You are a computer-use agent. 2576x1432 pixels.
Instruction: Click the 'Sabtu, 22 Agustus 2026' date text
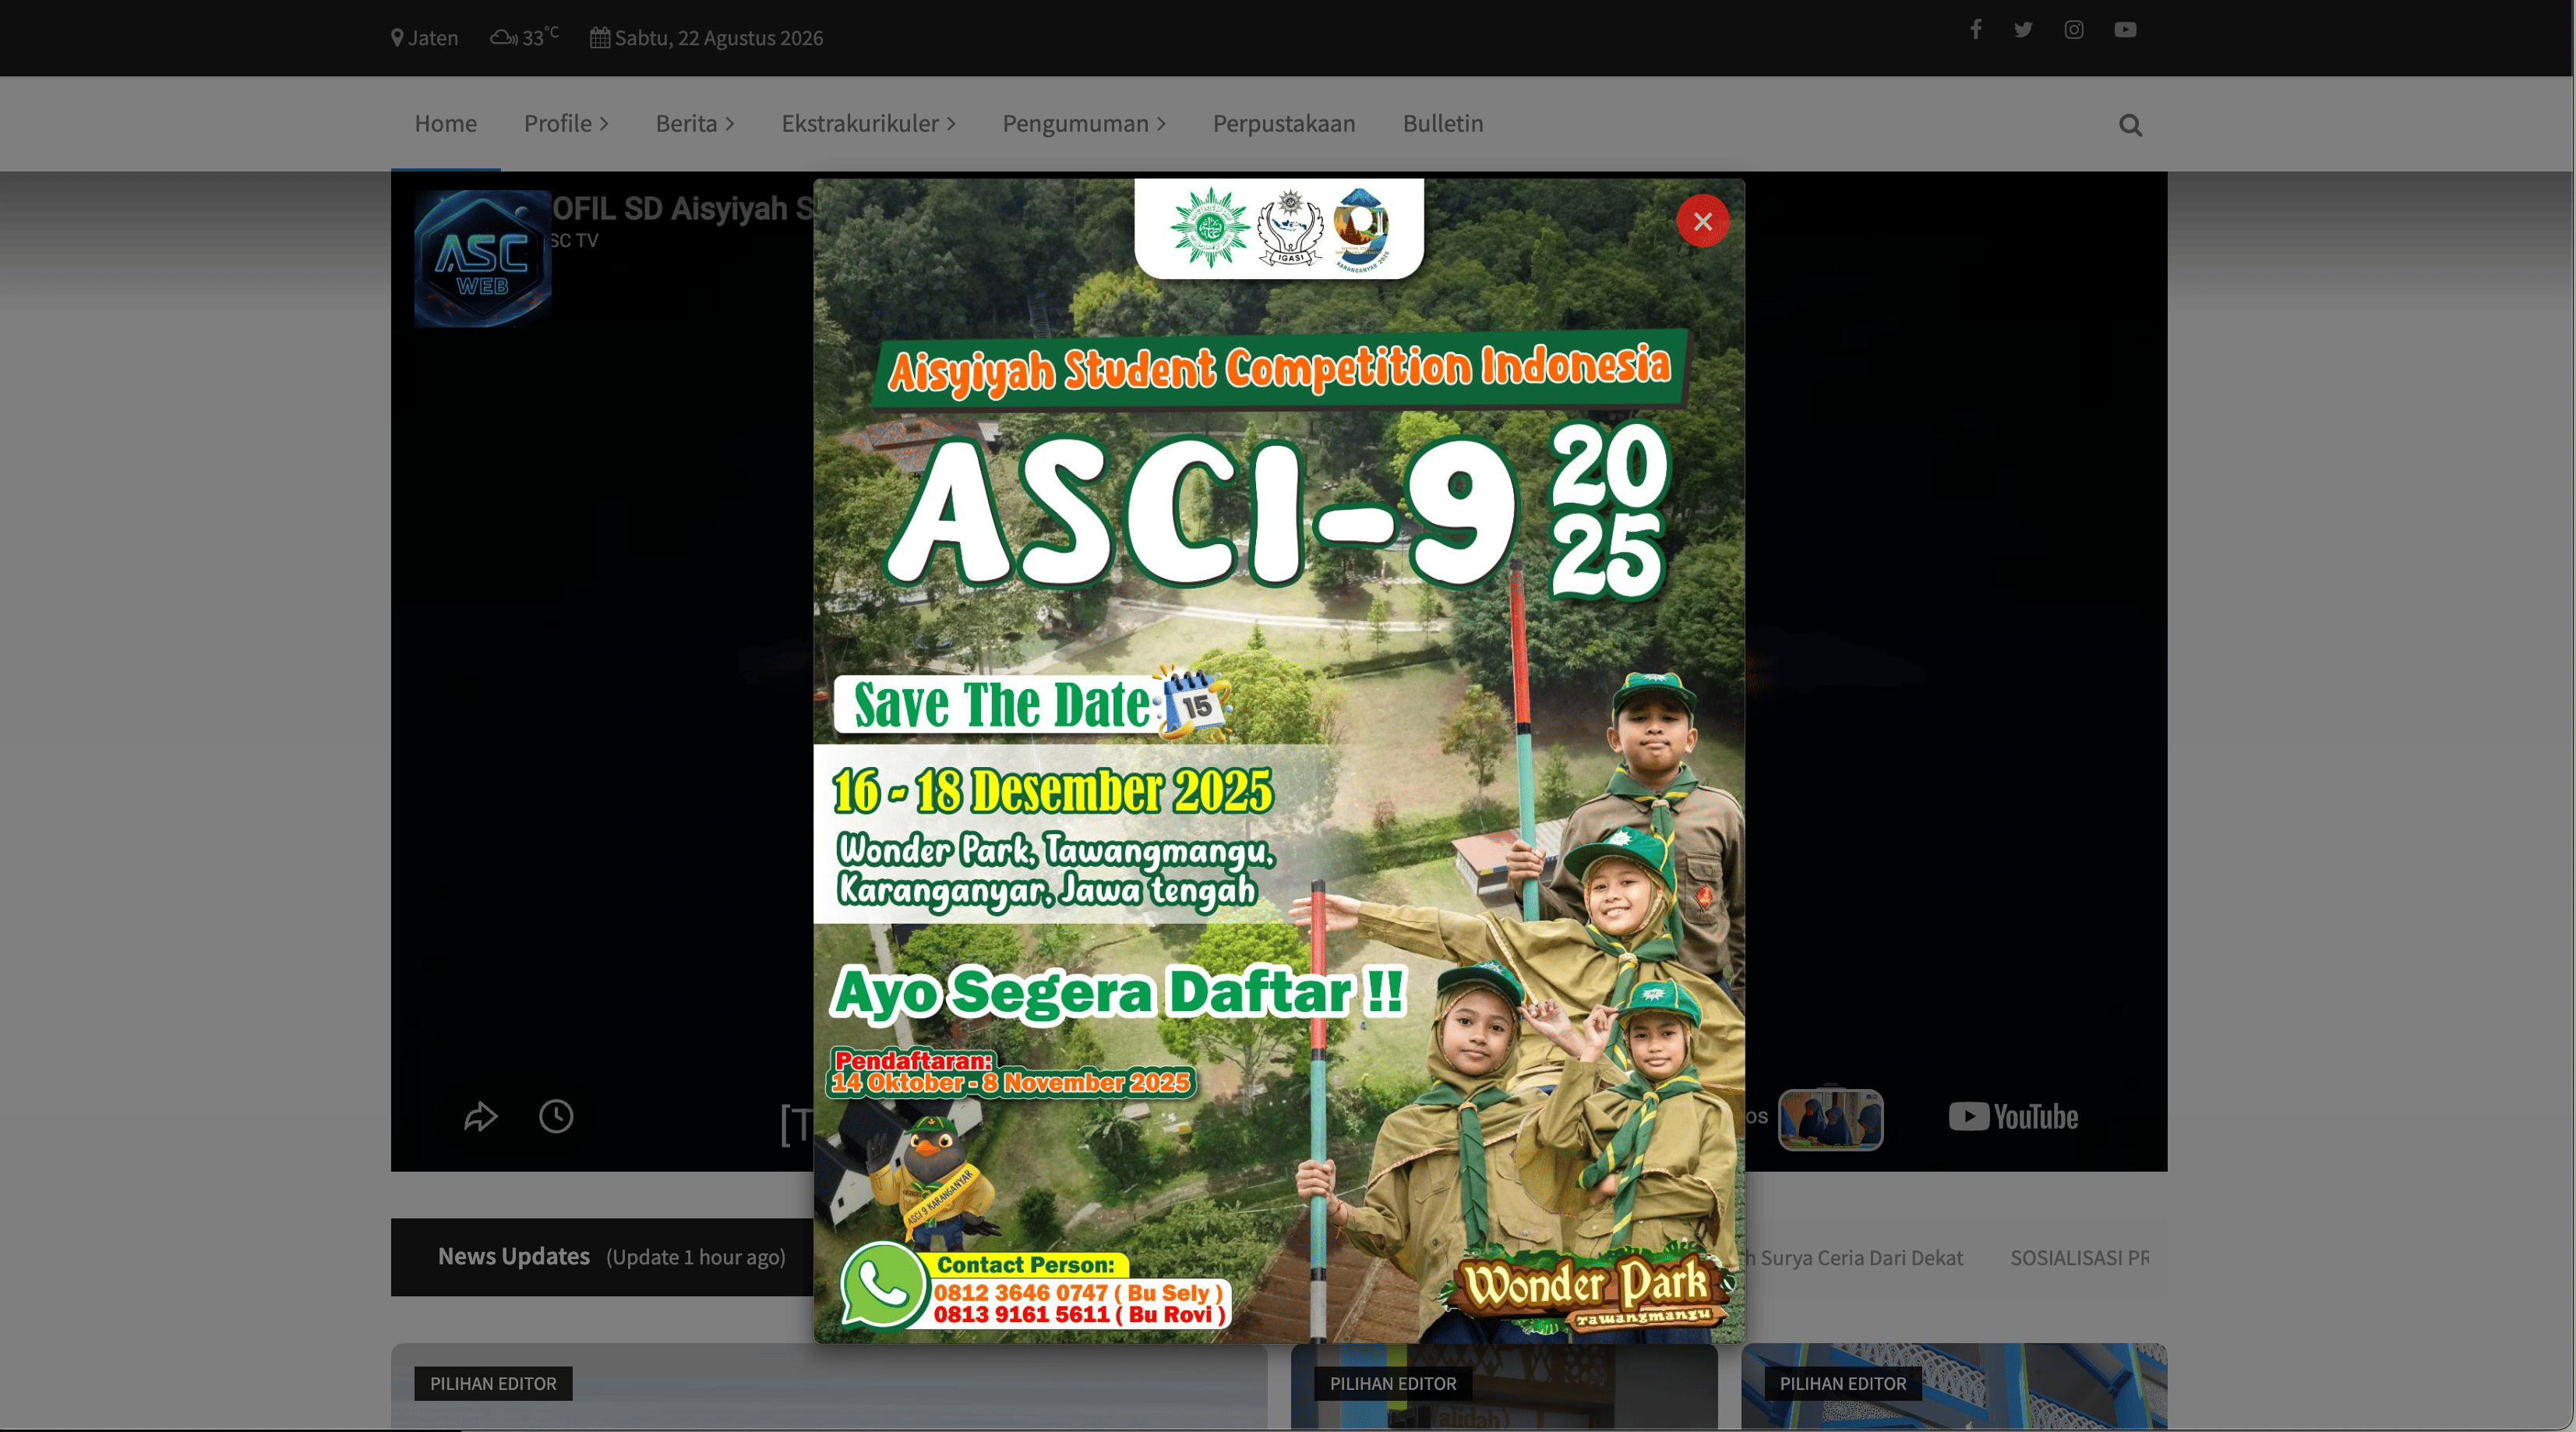(x=719, y=38)
